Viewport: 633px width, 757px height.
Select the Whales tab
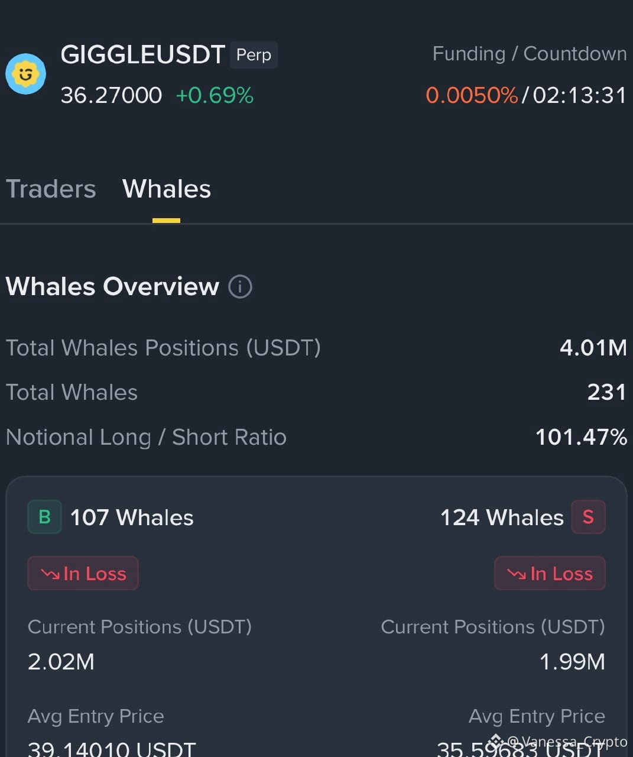(167, 189)
